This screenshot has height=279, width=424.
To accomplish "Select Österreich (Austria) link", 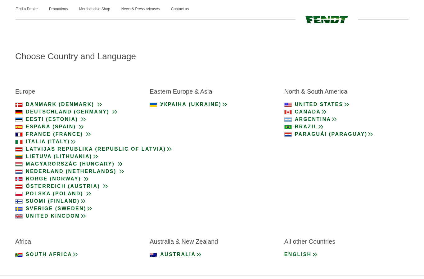I will point(67,186).
